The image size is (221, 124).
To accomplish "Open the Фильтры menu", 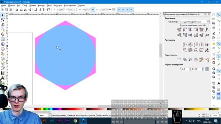I will (58, 6).
